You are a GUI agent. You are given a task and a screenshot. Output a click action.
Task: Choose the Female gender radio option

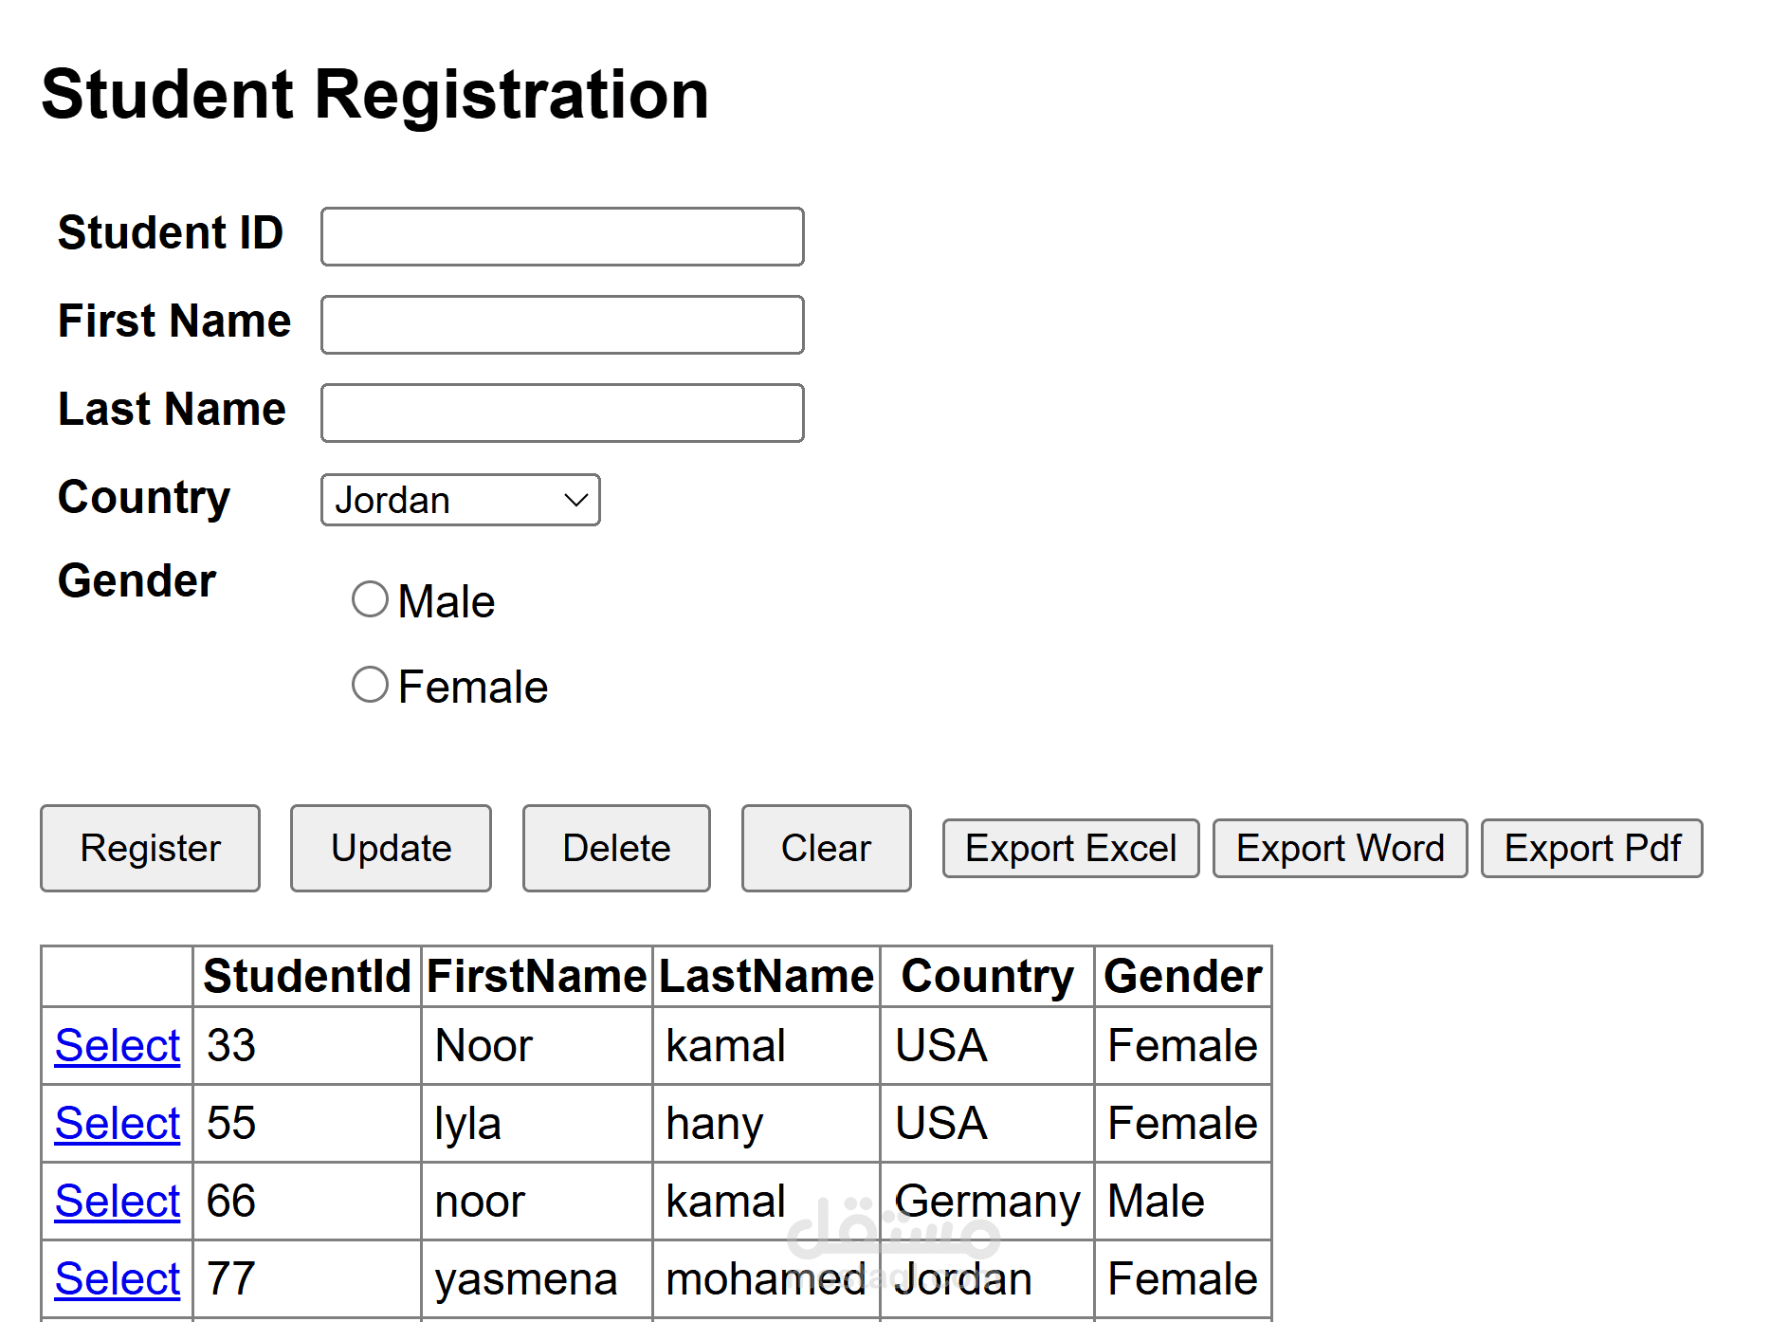tap(370, 685)
